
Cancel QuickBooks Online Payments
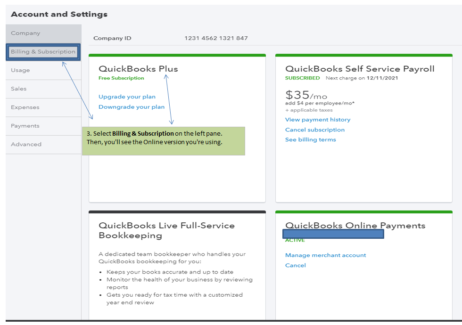(x=296, y=265)
